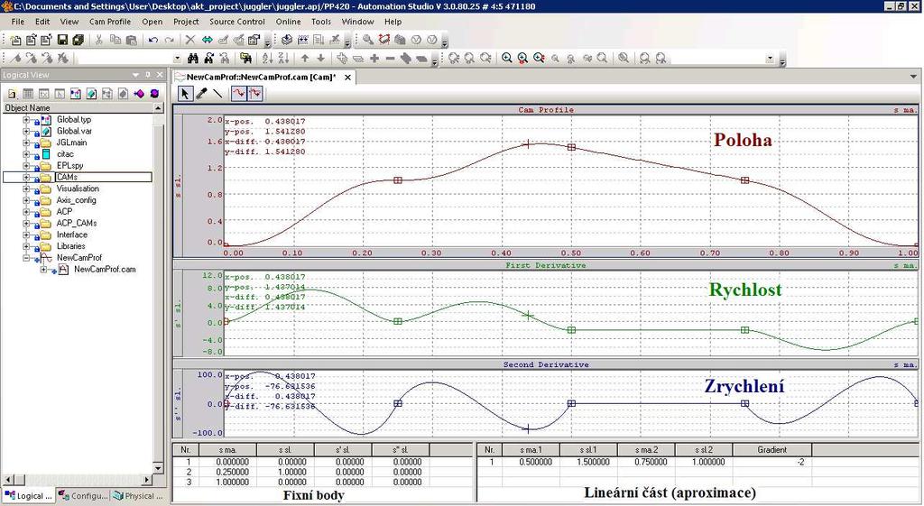Image resolution: width=924 pixels, height=506 pixels.
Task: Click the tree scrollbar down arrow
Action: pos(158,469)
